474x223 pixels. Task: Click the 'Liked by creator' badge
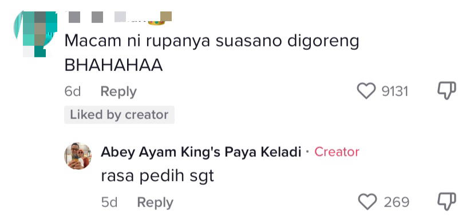(119, 115)
